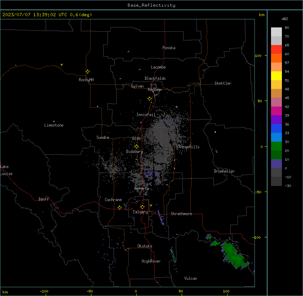Image resolution: width=303 pixels, height=296 pixels.
Task: Click the ThreeHills label
Action: click(x=189, y=147)
